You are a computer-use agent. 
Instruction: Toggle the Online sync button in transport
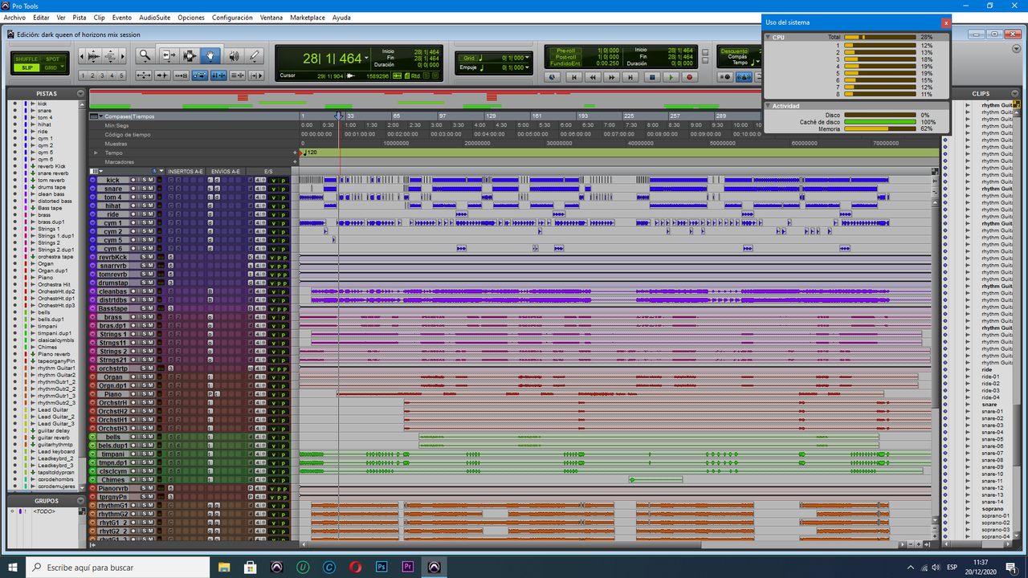point(552,77)
